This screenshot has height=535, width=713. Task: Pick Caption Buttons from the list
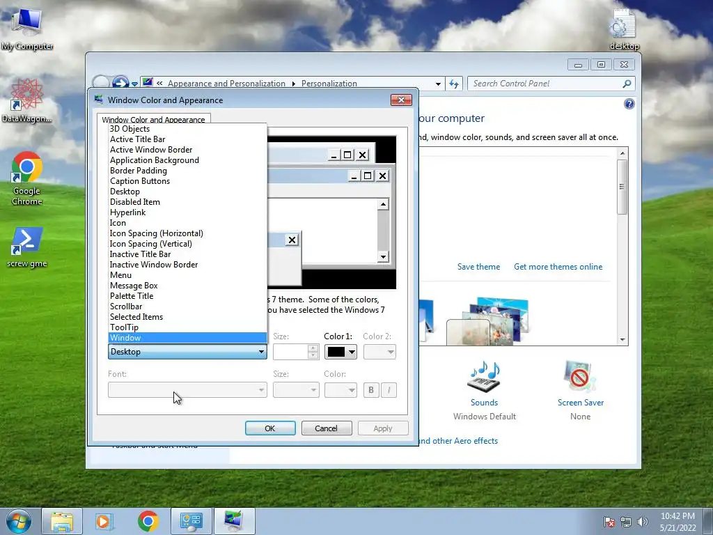click(x=187, y=181)
